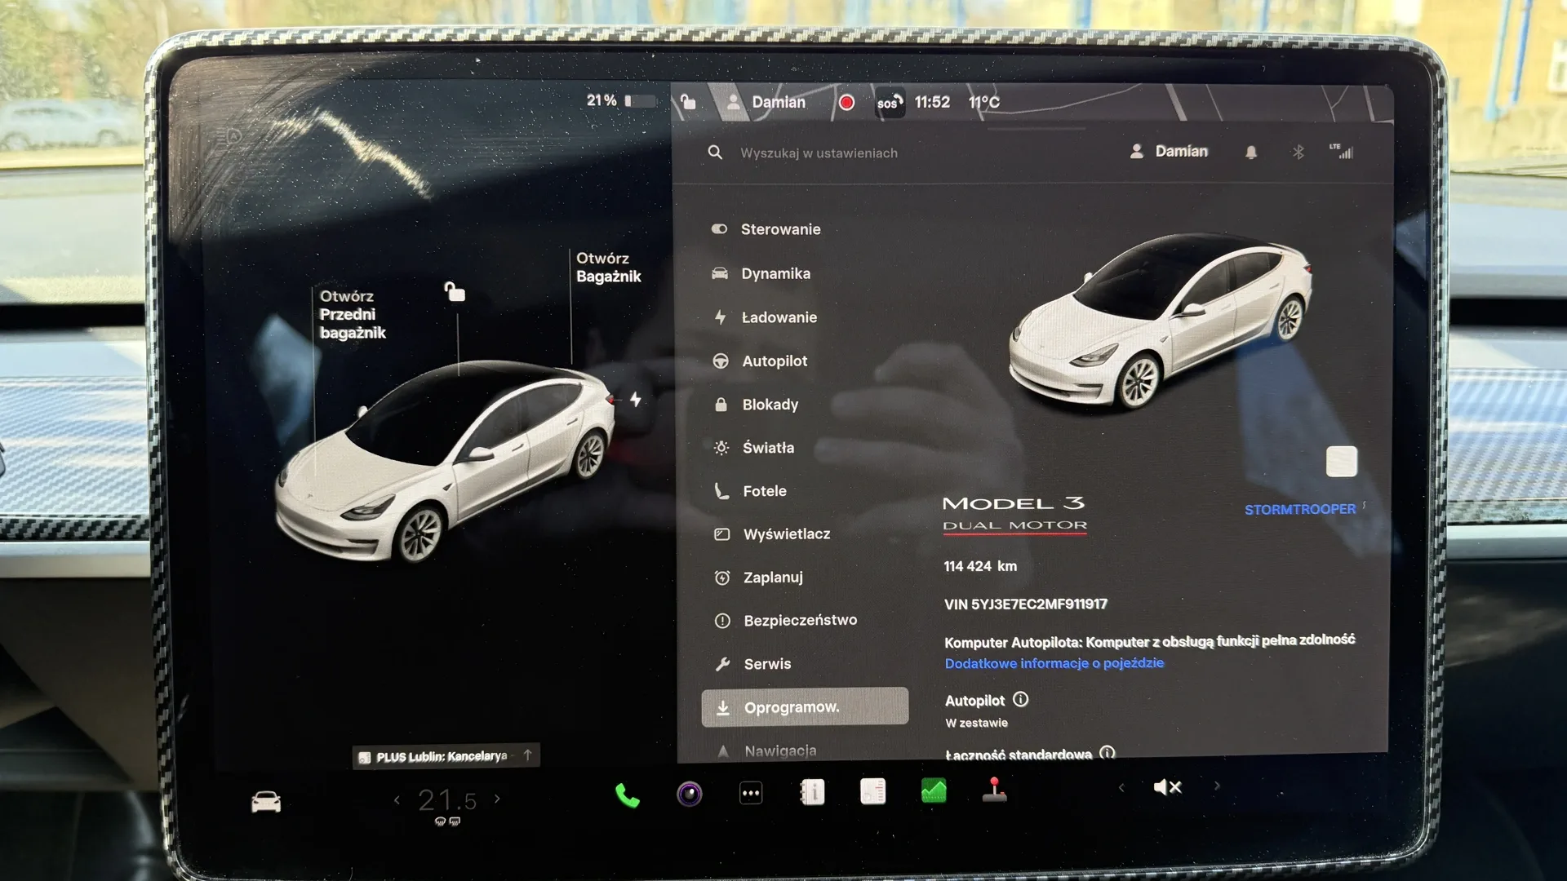Open notifications with the bell icon
1567x881 pixels.
pyautogui.click(x=1251, y=152)
